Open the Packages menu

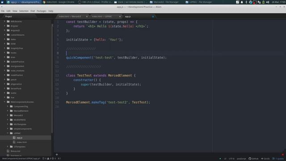42,11
